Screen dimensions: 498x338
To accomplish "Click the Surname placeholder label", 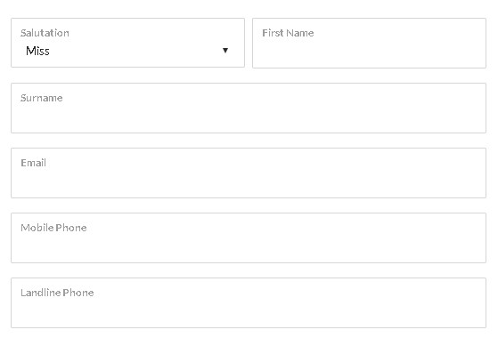I will 42,98.
